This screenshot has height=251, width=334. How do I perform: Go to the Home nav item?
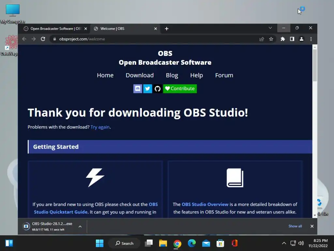tap(105, 75)
